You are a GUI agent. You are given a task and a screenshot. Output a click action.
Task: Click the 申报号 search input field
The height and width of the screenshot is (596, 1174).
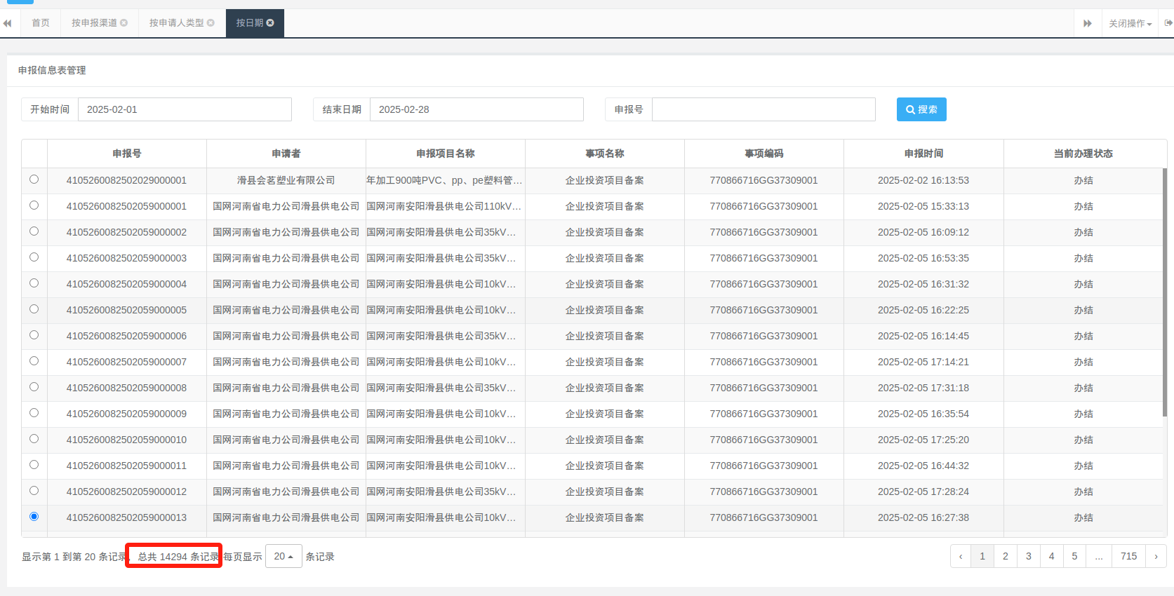click(x=763, y=109)
